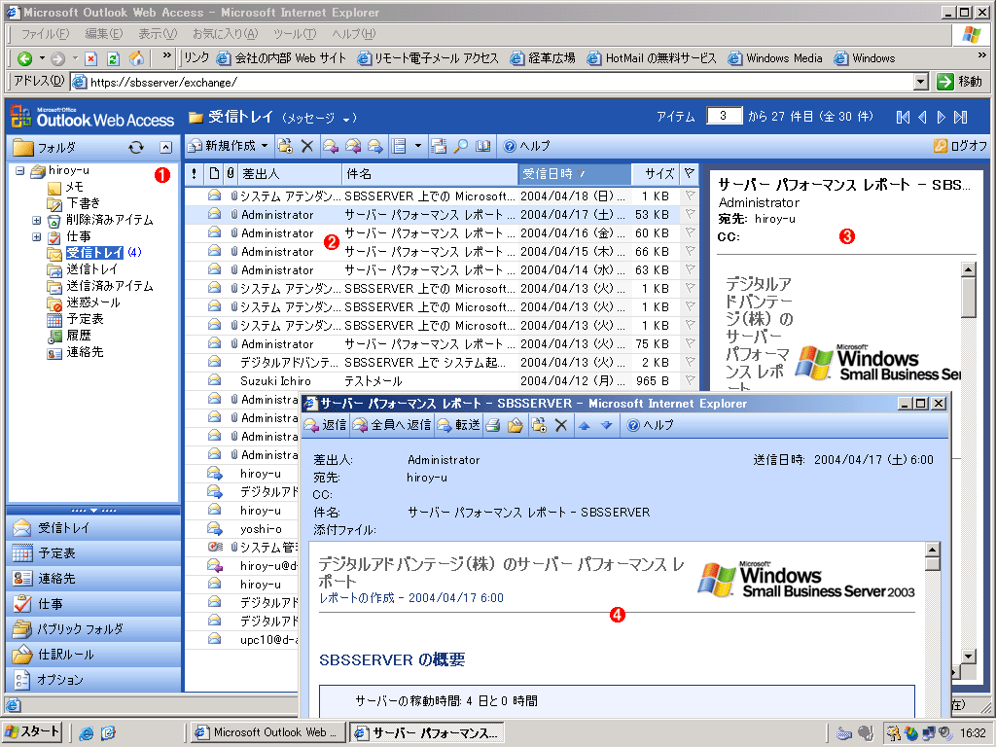This screenshot has width=996, height=747.
Task: Click the スタート button on the taskbar
Action: tap(32, 732)
